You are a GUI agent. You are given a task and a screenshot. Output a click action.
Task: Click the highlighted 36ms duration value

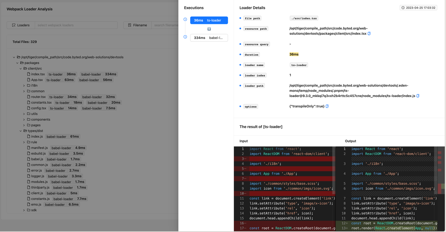(x=294, y=54)
